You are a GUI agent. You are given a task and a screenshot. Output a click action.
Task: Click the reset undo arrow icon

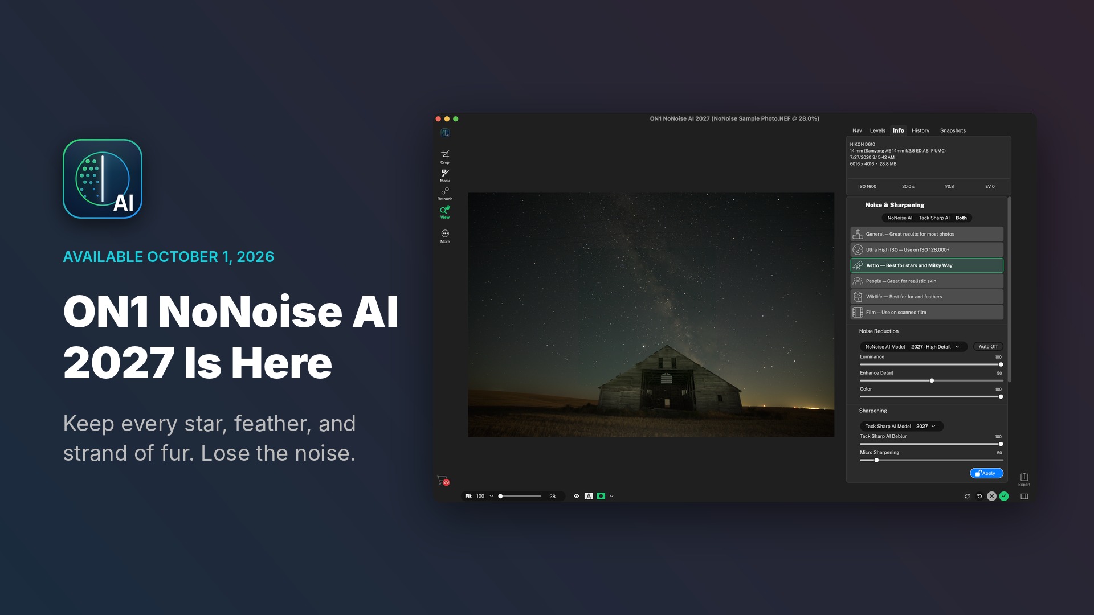click(x=979, y=496)
